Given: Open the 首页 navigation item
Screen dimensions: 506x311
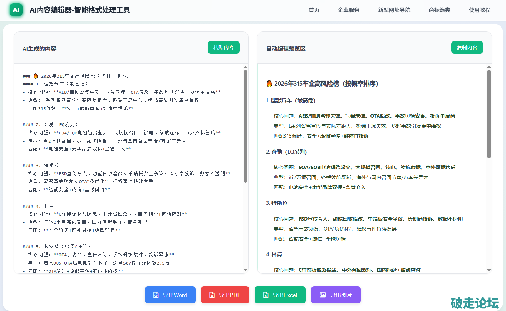Looking at the screenshot, I should 314,10.
